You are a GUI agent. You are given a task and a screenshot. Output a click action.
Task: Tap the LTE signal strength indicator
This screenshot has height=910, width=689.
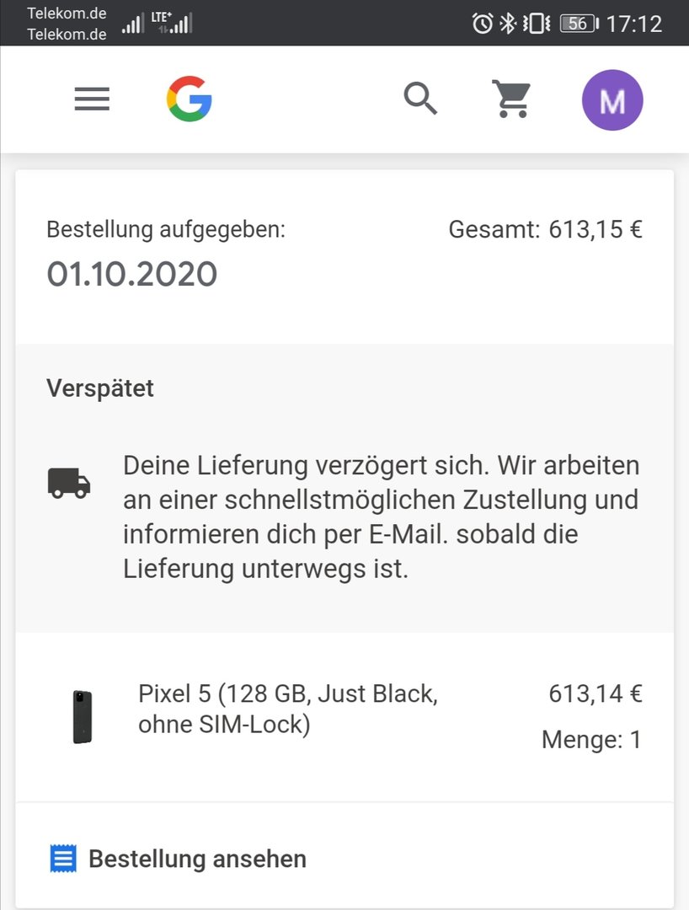[172, 23]
